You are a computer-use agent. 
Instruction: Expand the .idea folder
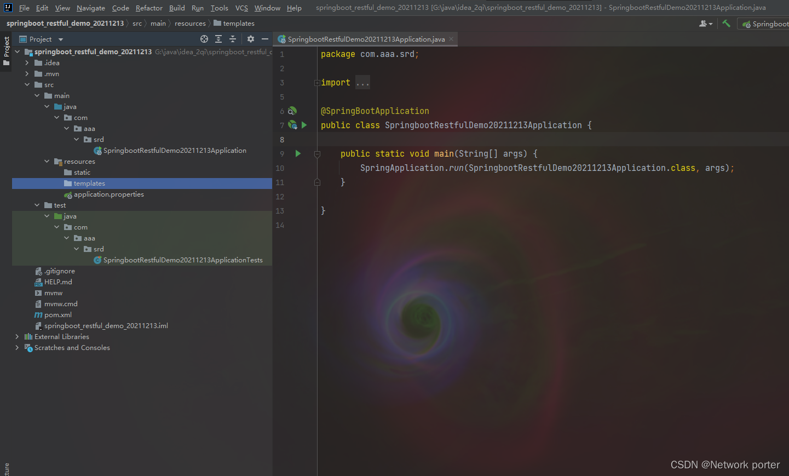tap(27, 62)
